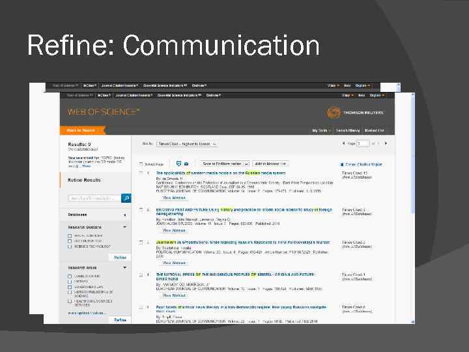Click more options / values link

click(87, 313)
